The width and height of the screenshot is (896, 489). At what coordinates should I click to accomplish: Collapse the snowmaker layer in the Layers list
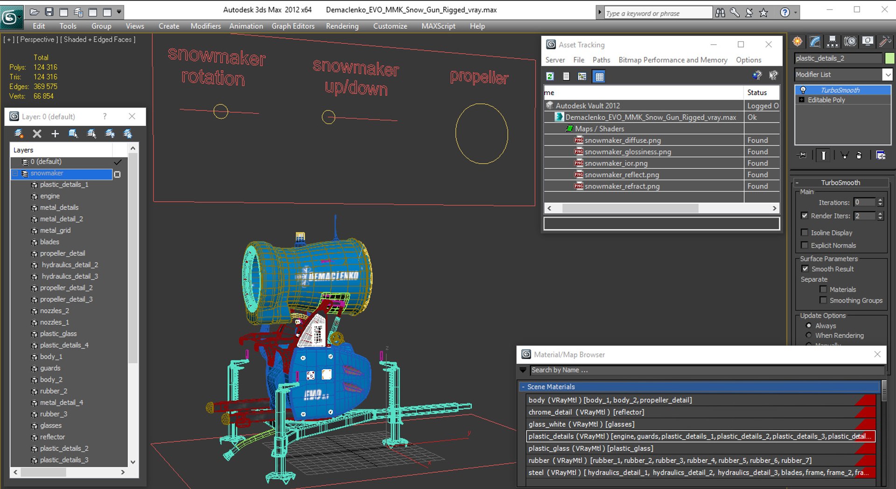pyautogui.click(x=15, y=173)
